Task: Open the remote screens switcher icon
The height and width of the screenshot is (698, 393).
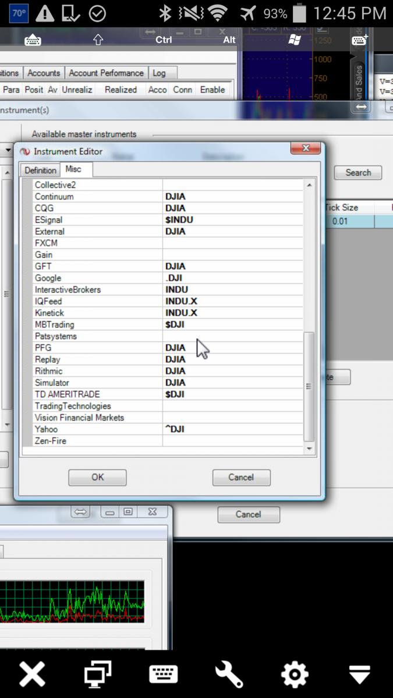Action: (98, 674)
